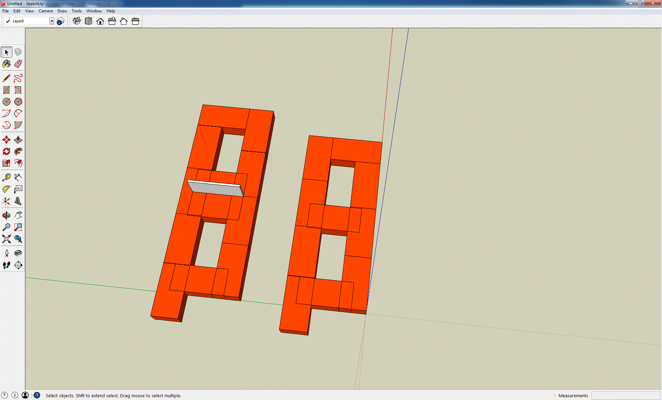Select the Circle drawing tool
662x400 pixels.
tap(6, 102)
